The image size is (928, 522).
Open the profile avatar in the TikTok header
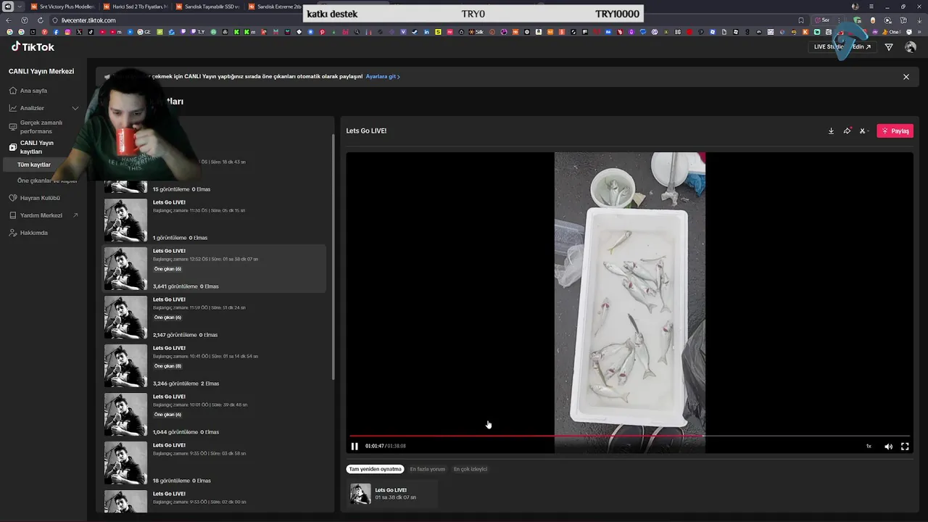(911, 47)
